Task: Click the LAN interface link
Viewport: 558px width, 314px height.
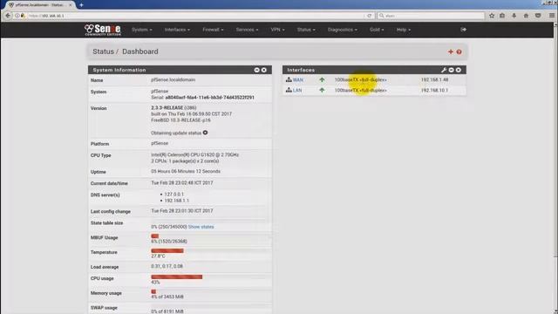Action: point(297,91)
